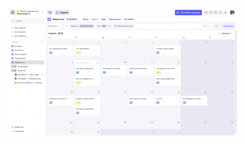
Task: Open the search magnifier icon in header
Action: (x=220, y=13)
